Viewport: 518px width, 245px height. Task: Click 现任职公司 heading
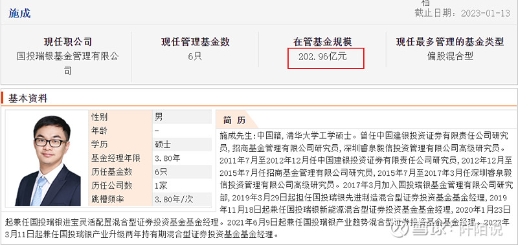pos(68,41)
